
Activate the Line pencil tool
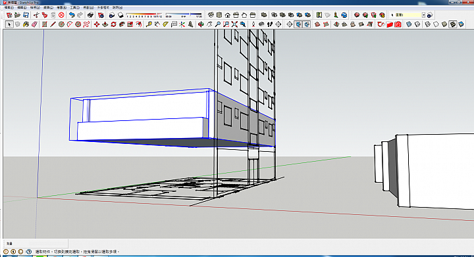(53, 24)
